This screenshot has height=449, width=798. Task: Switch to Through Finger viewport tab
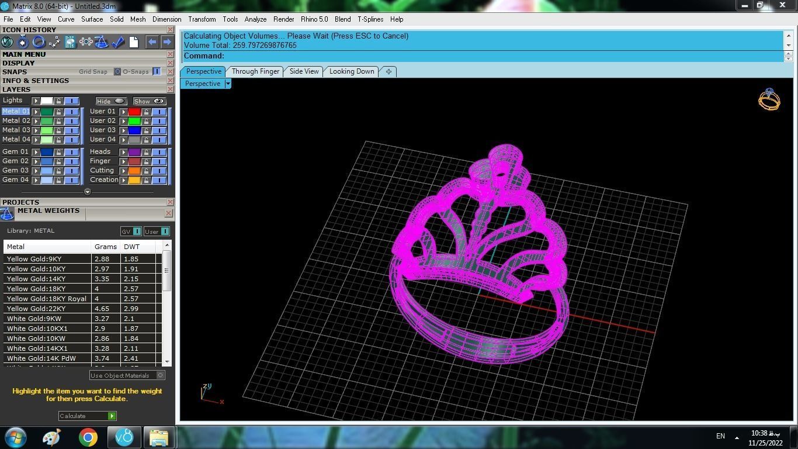pos(255,71)
